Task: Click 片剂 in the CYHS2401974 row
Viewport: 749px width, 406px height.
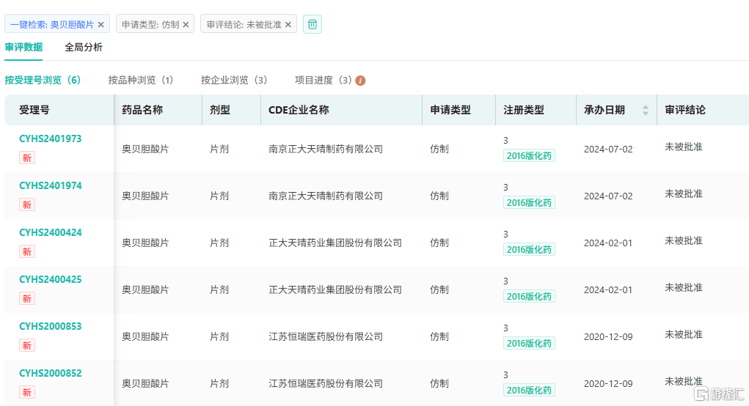Action: [x=219, y=196]
